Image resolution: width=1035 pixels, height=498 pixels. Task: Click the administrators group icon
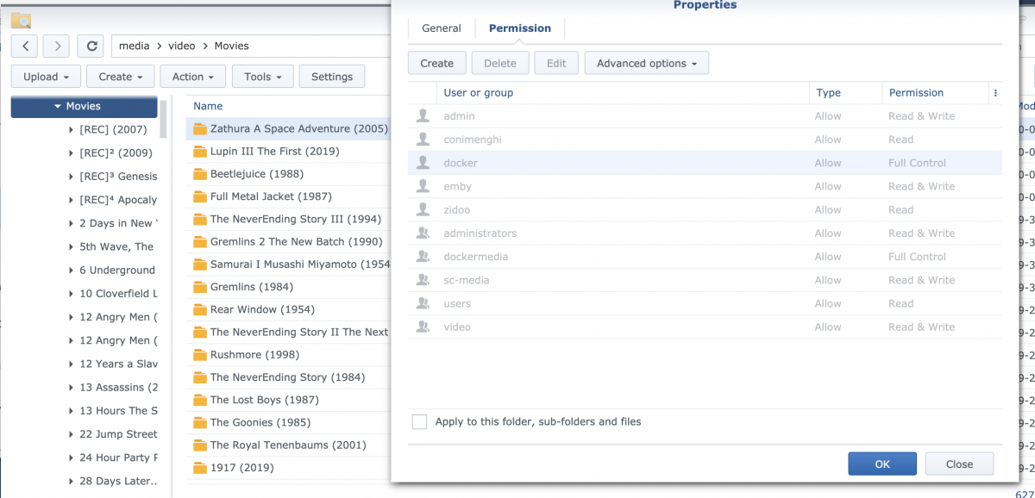423,233
